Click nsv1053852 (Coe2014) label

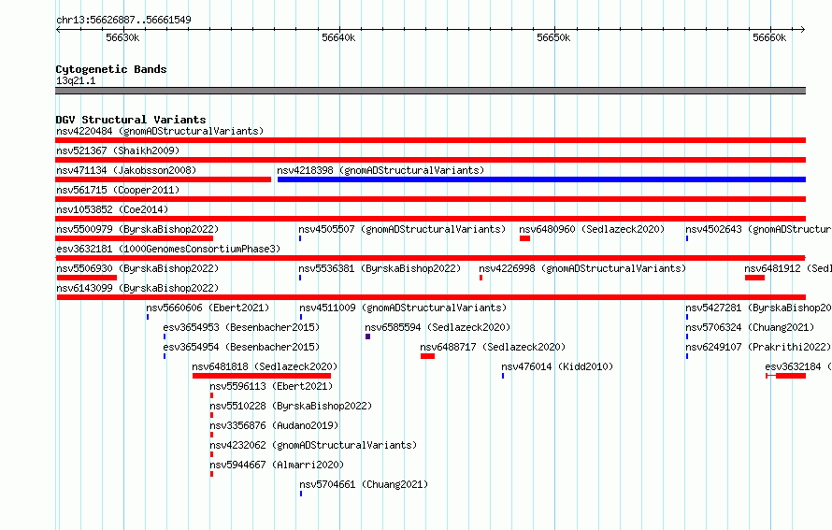tap(112, 209)
